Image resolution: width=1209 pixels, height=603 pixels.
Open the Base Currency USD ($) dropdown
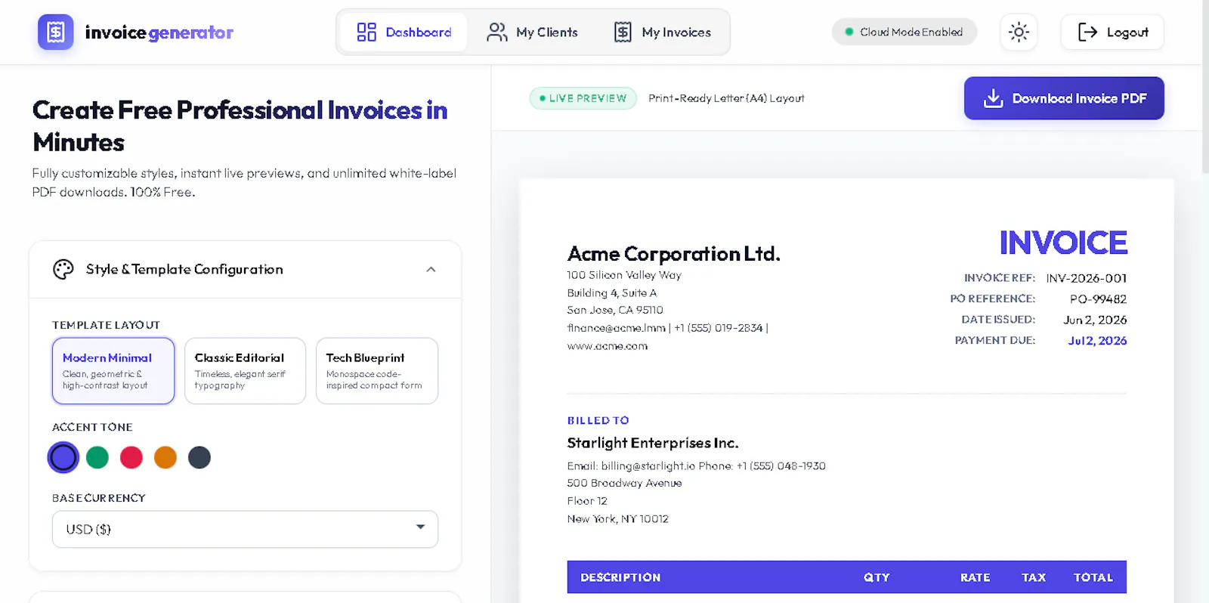[x=245, y=529]
